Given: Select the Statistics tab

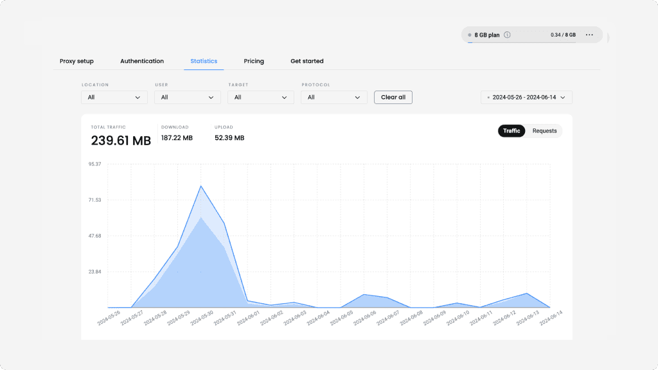Looking at the screenshot, I should click(204, 61).
